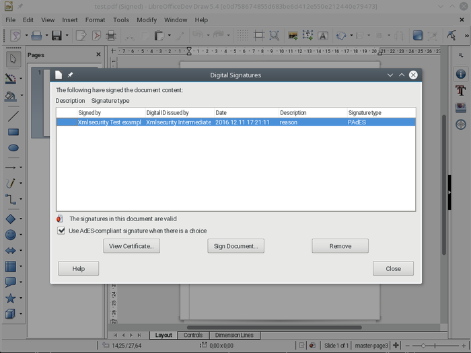
Task: Open sidebar Navigator compass icon
Action: tap(461, 124)
